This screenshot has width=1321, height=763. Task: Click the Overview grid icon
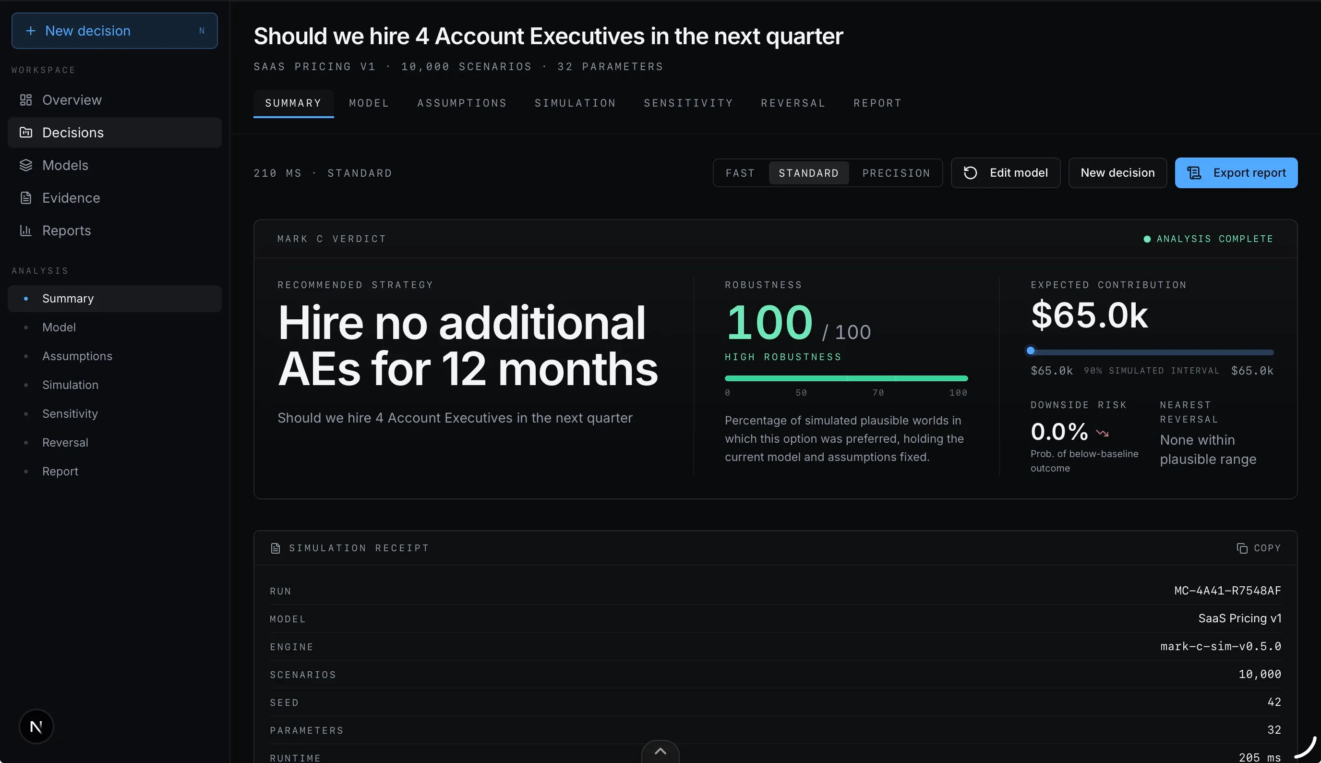pyautogui.click(x=25, y=100)
